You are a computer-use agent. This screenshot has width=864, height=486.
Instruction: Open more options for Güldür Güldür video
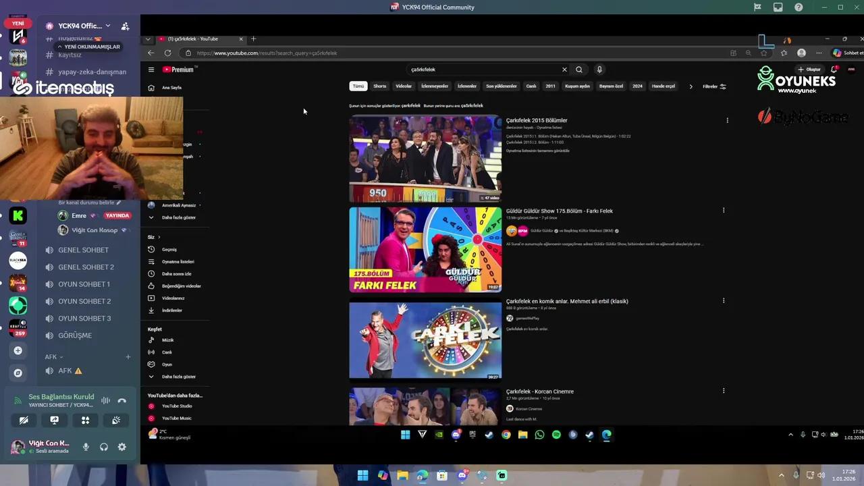(724, 210)
